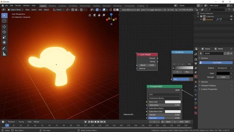Jump to the timeline end frame button

click(105, 122)
